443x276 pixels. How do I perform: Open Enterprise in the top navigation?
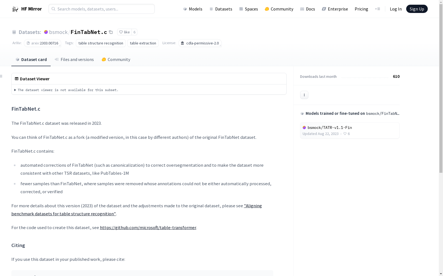click(x=335, y=9)
